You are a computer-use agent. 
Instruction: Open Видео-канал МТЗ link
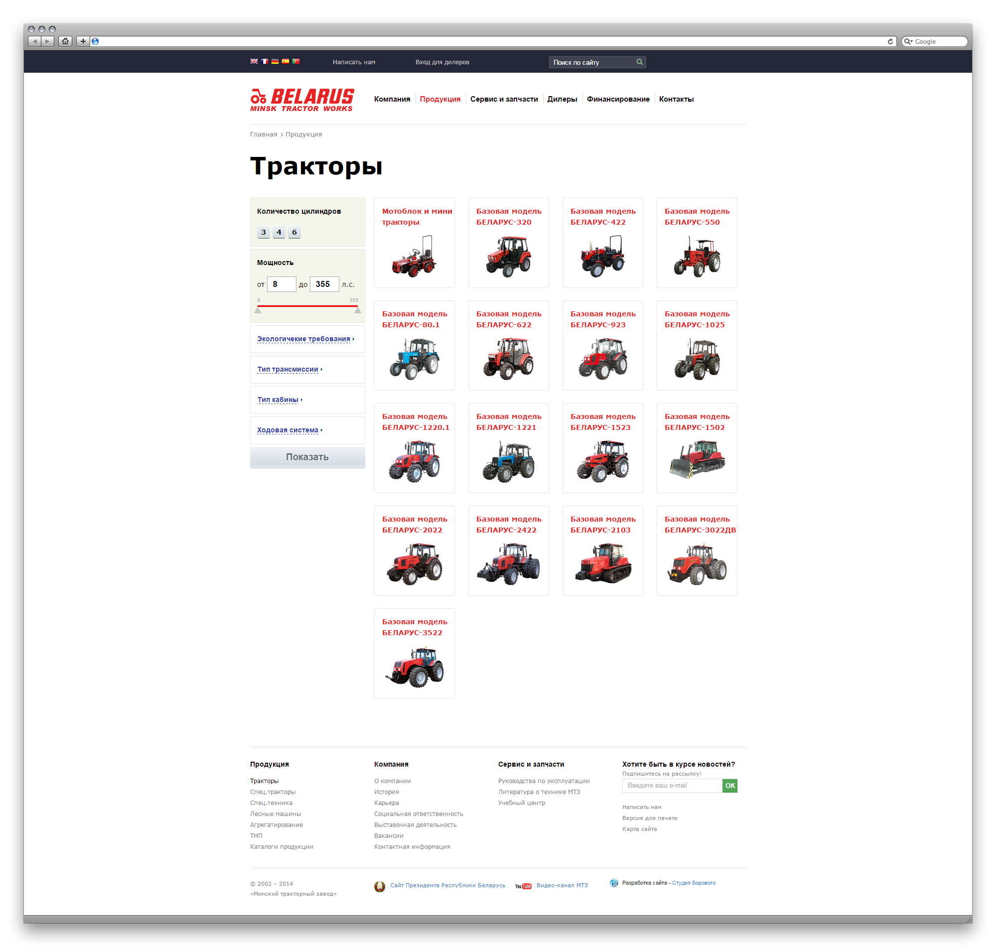pyautogui.click(x=562, y=885)
